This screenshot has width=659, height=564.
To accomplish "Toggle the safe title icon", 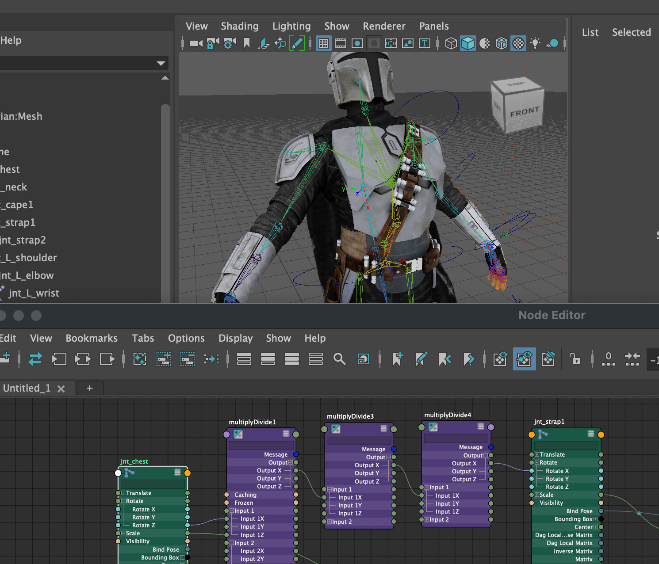I will [425, 43].
